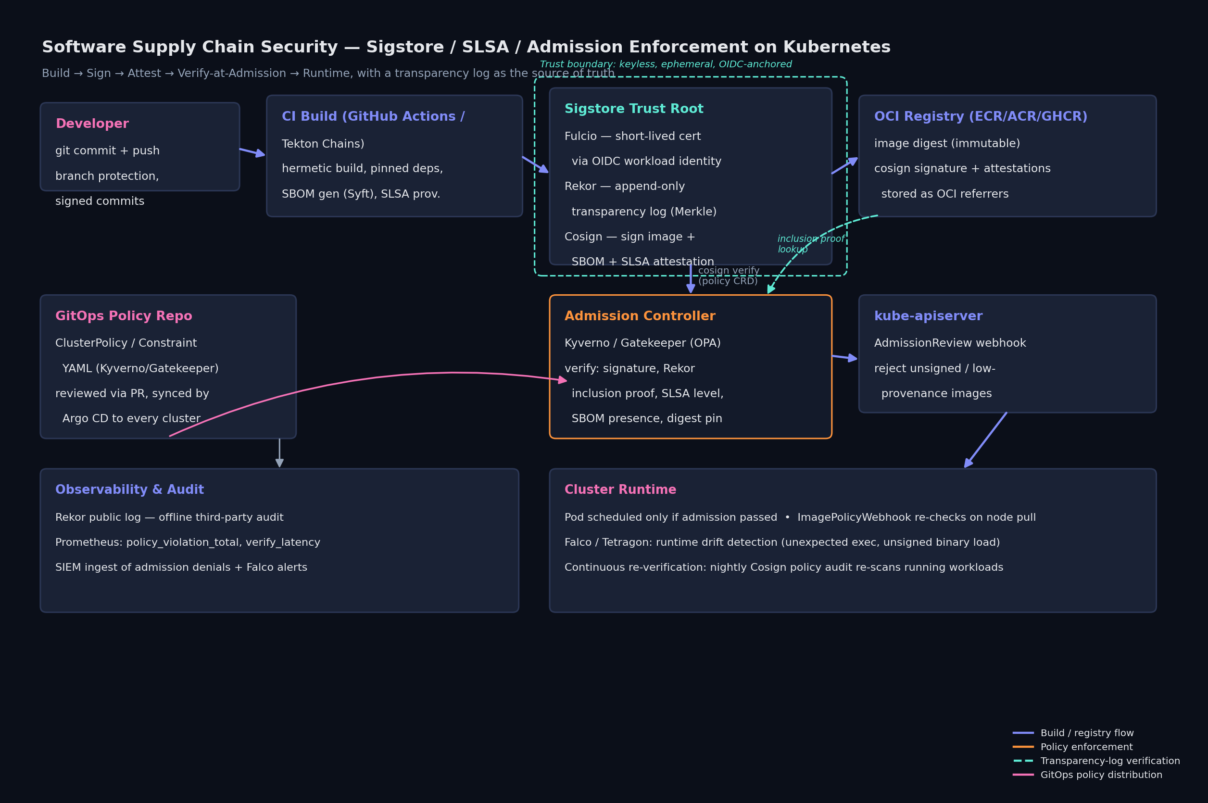Select the Developer box heading
Screen dimensions: 1208x803
92,124
